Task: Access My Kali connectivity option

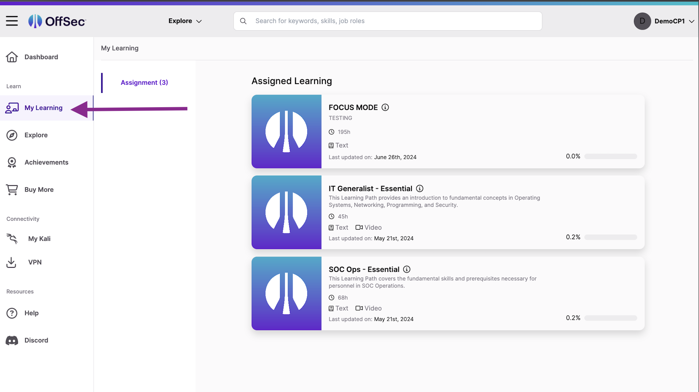Action: coord(39,239)
